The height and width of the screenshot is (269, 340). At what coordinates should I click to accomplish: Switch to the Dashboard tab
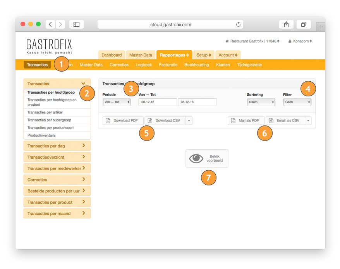[x=112, y=55]
